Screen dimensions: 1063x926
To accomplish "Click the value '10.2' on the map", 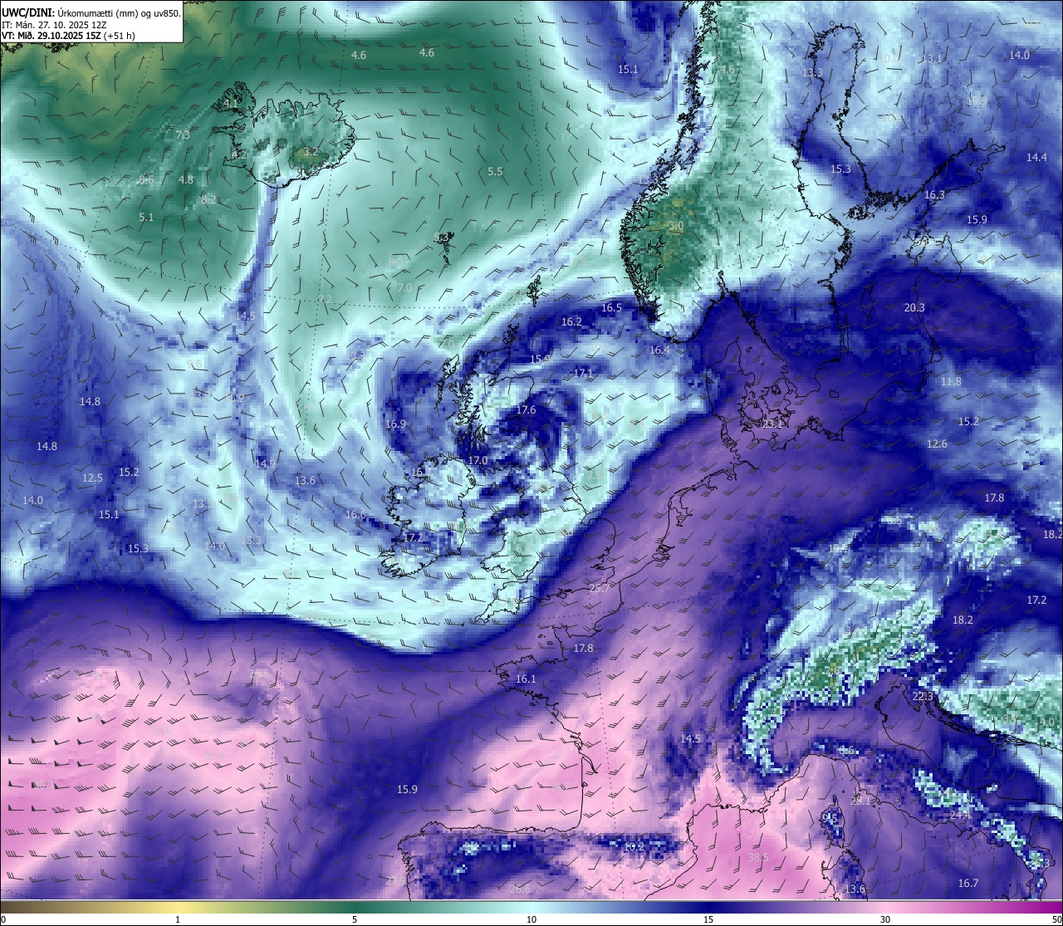I will [x=634, y=846].
